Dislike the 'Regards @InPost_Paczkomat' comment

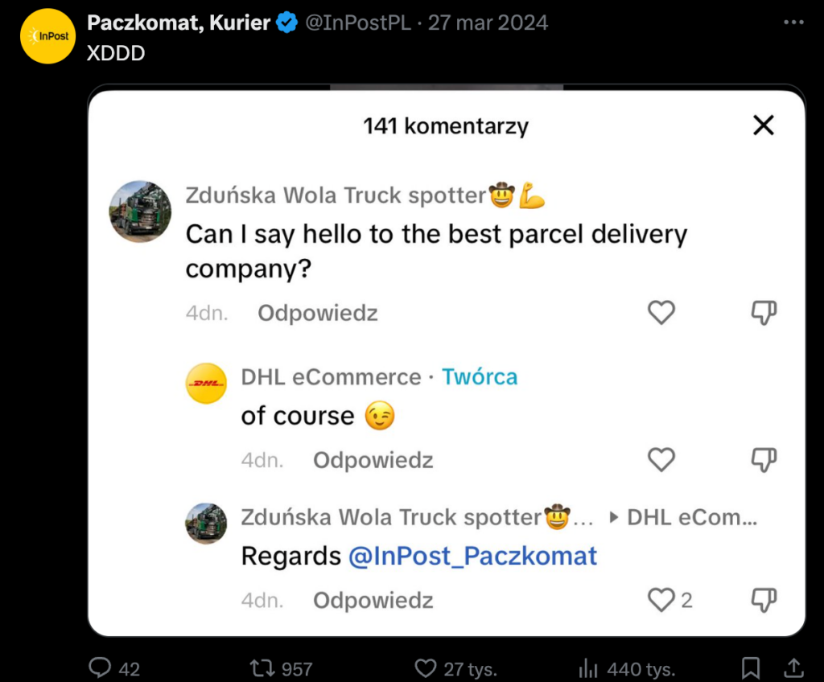pos(763,599)
